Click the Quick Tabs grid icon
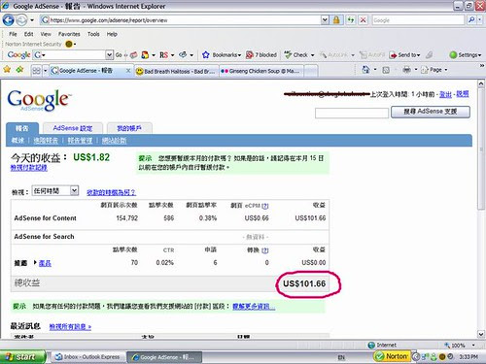Screen dimensions: 486x364 36,70
